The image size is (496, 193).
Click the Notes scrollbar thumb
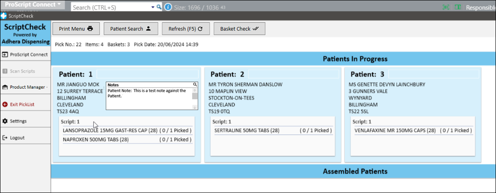click(194, 96)
